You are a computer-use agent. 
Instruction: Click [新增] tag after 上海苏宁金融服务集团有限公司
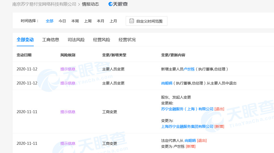(x=219, y=126)
